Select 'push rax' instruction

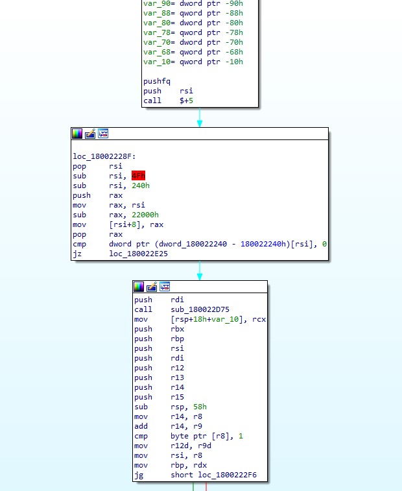pos(98,195)
